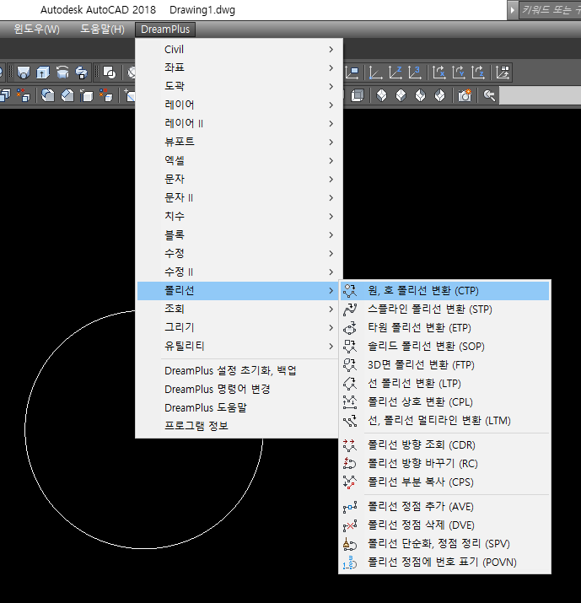
Task: Expand the 레이어 submenu
Action: [239, 105]
